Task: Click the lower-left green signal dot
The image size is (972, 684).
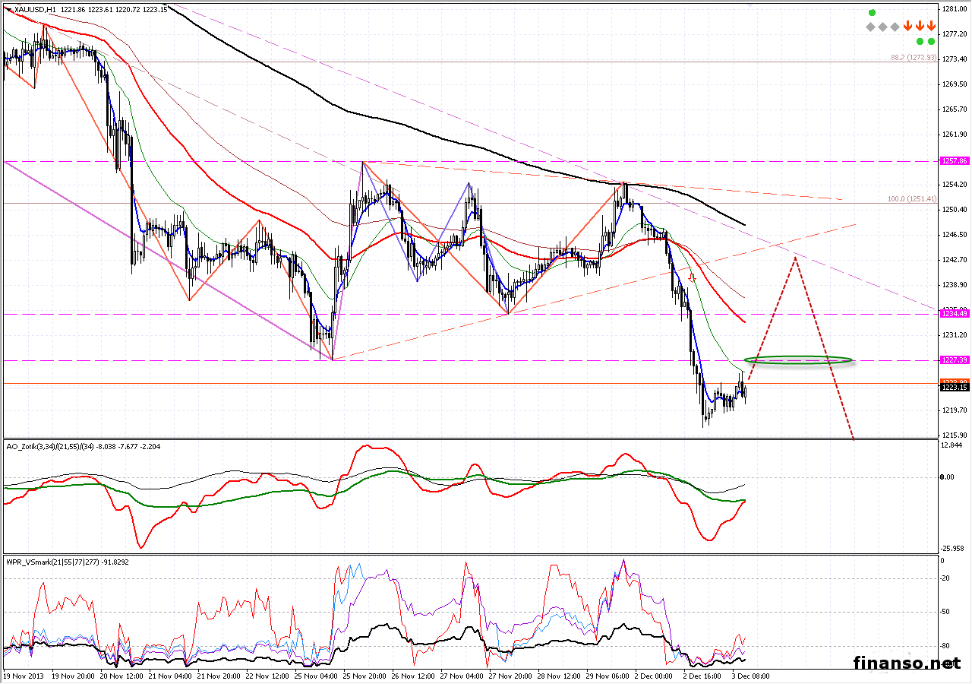Action: click(920, 41)
